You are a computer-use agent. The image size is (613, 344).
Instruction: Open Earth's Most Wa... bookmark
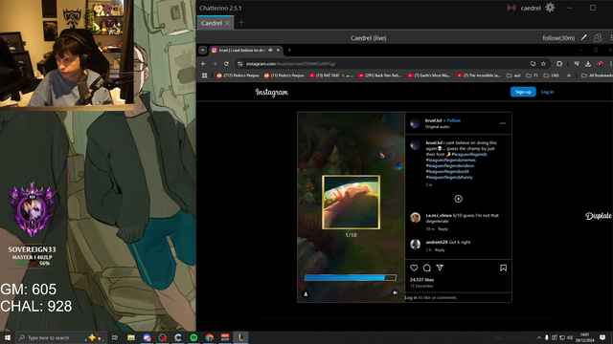click(429, 75)
